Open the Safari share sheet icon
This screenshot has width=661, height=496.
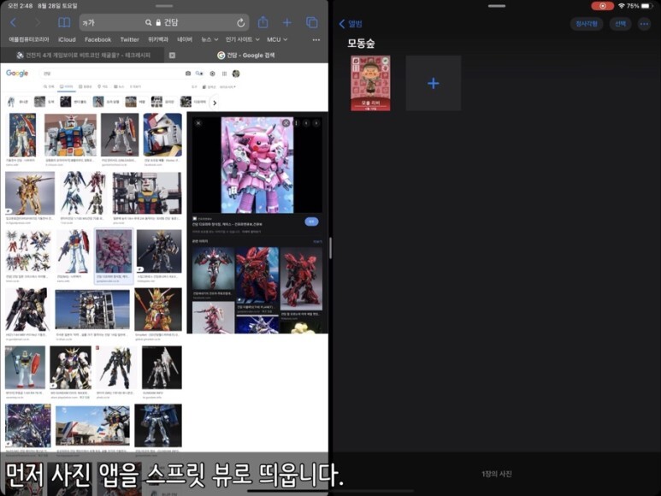point(263,22)
